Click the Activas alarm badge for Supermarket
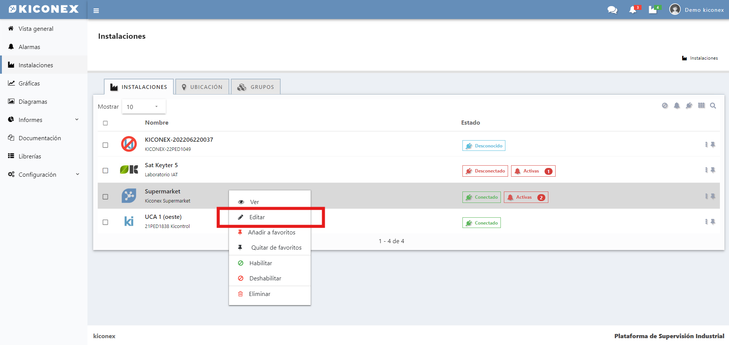 (526, 197)
